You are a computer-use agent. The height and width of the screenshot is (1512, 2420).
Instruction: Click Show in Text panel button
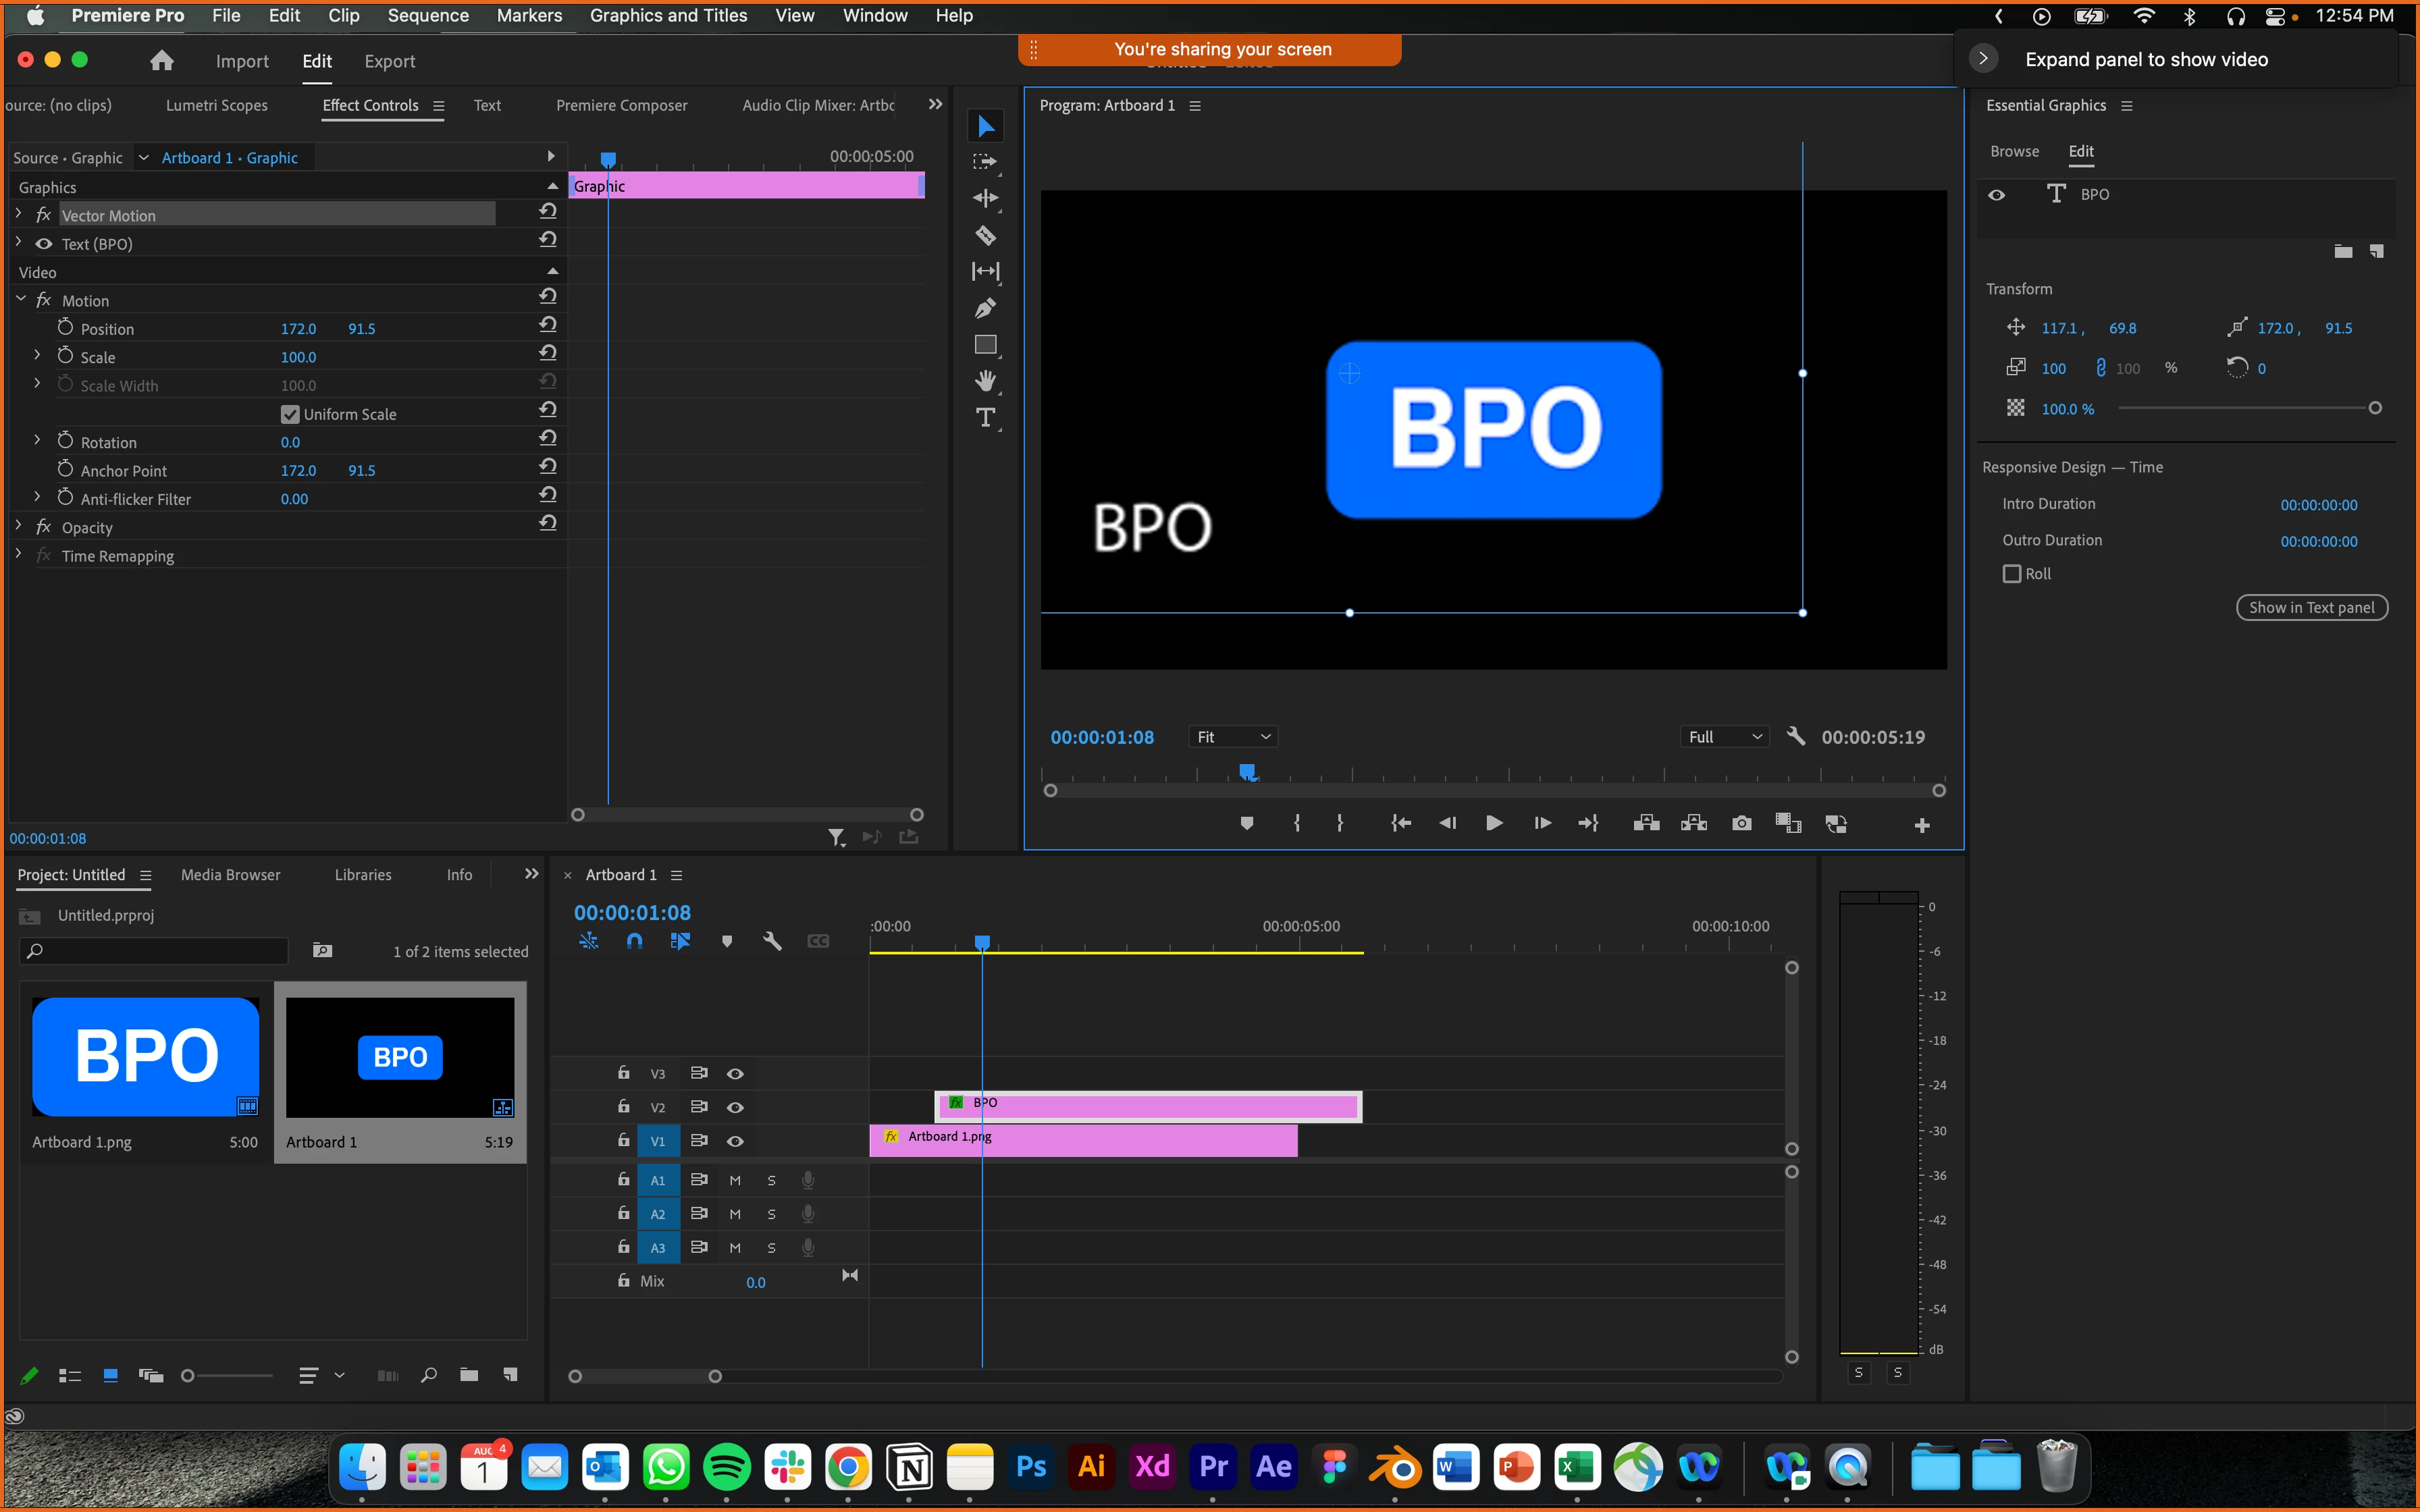click(x=2311, y=608)
